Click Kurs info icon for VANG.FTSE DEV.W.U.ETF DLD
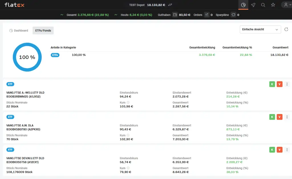 click(x=128, y=168)
